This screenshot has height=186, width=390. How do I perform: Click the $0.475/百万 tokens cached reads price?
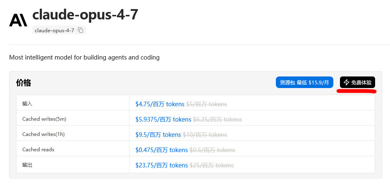[x=161, y=150]
